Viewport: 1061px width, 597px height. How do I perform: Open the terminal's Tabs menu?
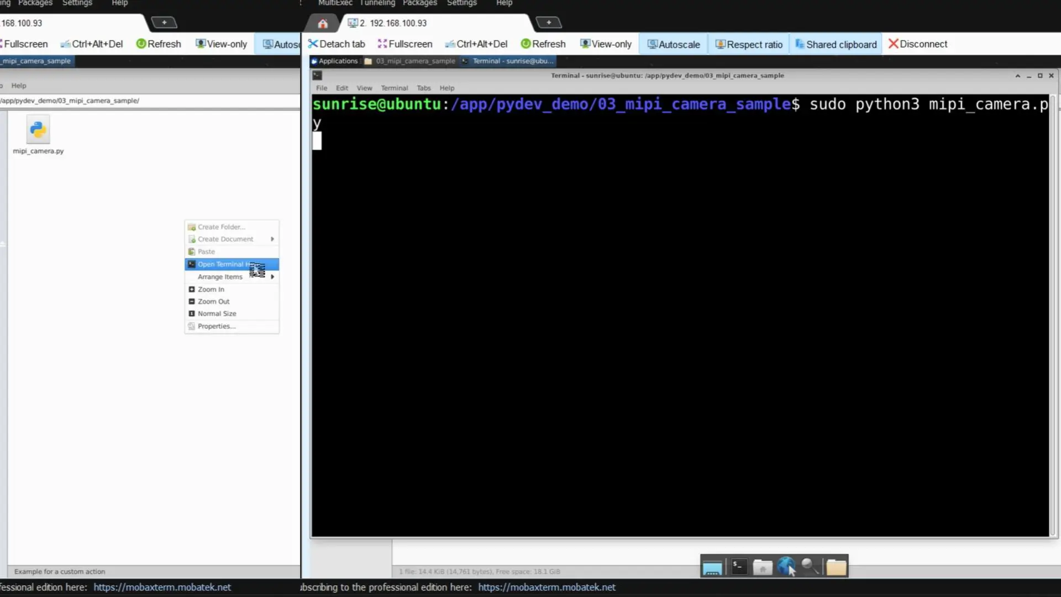pos(423,88)
